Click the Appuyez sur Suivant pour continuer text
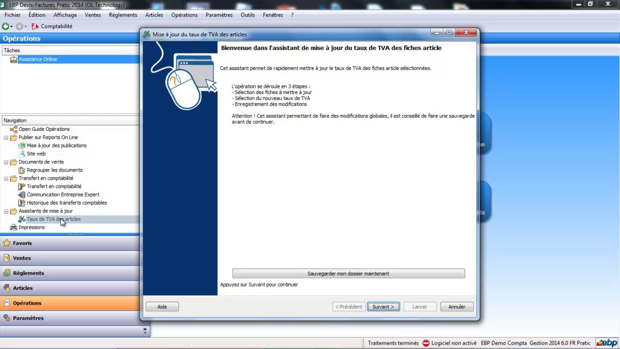620x349 pixels. pos(259,285)
